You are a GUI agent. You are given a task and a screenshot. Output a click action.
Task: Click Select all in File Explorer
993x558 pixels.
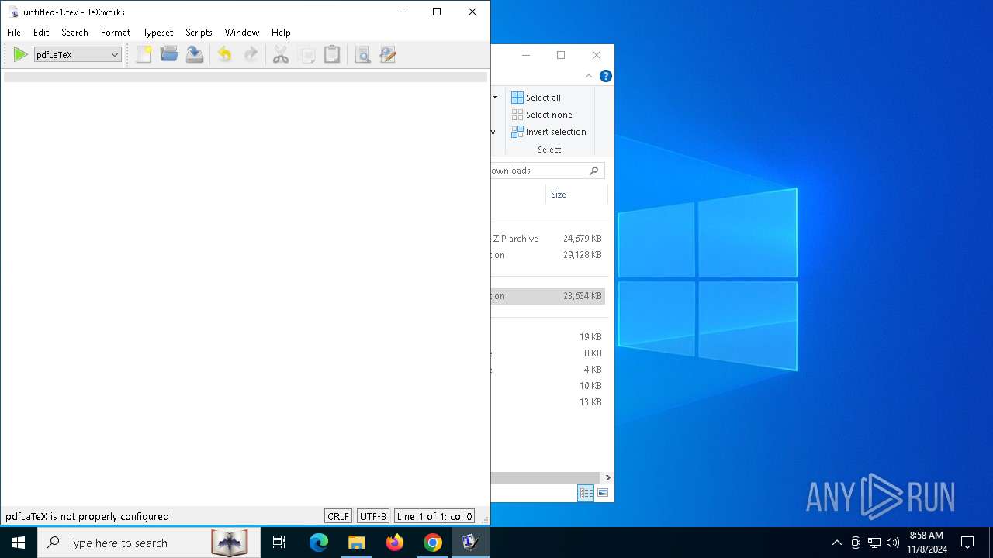536,98
